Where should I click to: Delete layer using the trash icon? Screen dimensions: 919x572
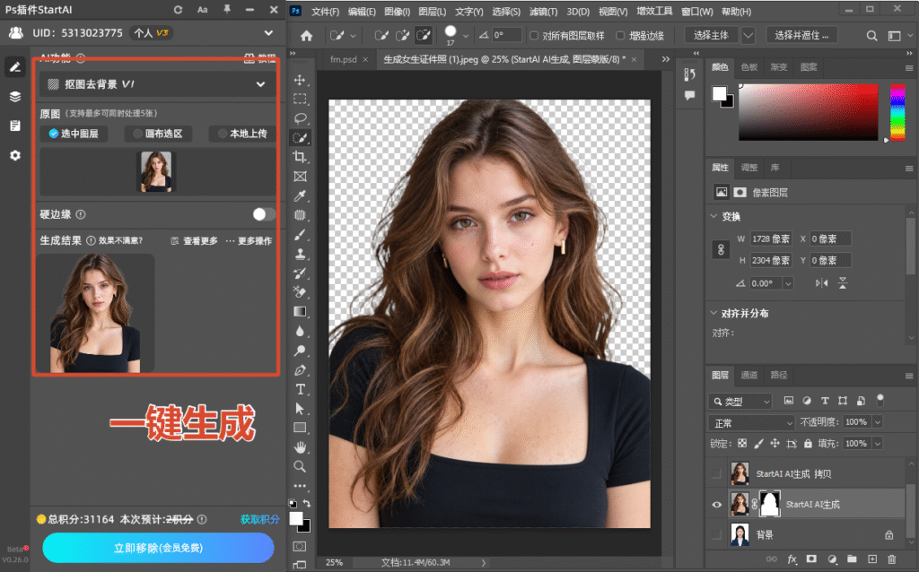click(892, 559)
